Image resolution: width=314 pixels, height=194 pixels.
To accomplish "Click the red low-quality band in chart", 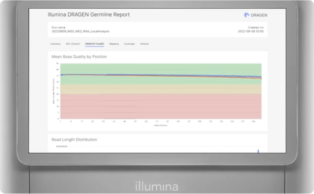I will (x=161, y=106).
